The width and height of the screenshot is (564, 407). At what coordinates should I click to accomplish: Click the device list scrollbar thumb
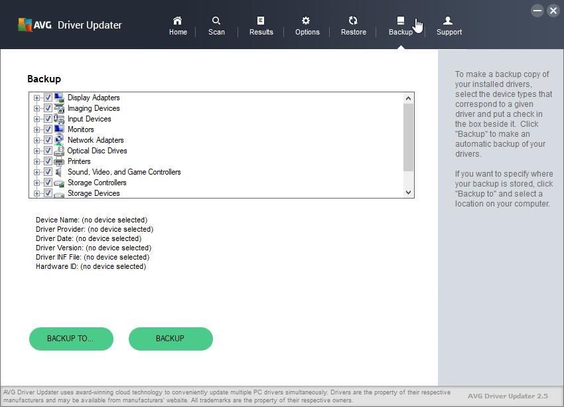pos(408,137)
